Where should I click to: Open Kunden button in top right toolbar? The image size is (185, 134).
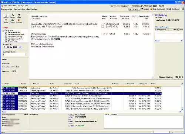pos(145,9)
